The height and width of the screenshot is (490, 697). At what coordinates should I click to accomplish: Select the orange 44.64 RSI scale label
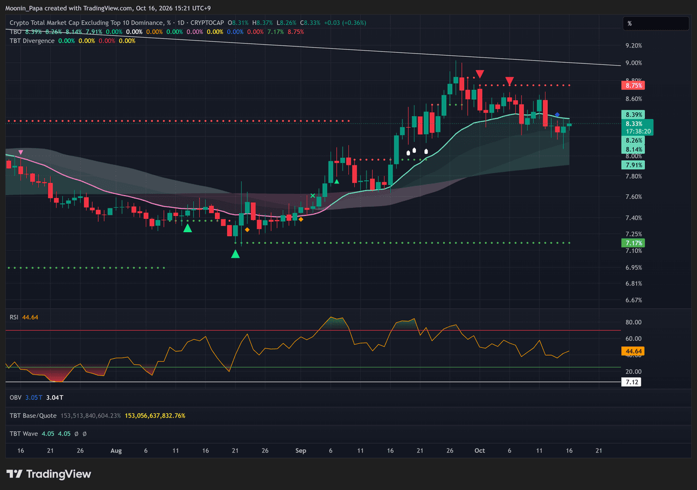tap(633, 351)
